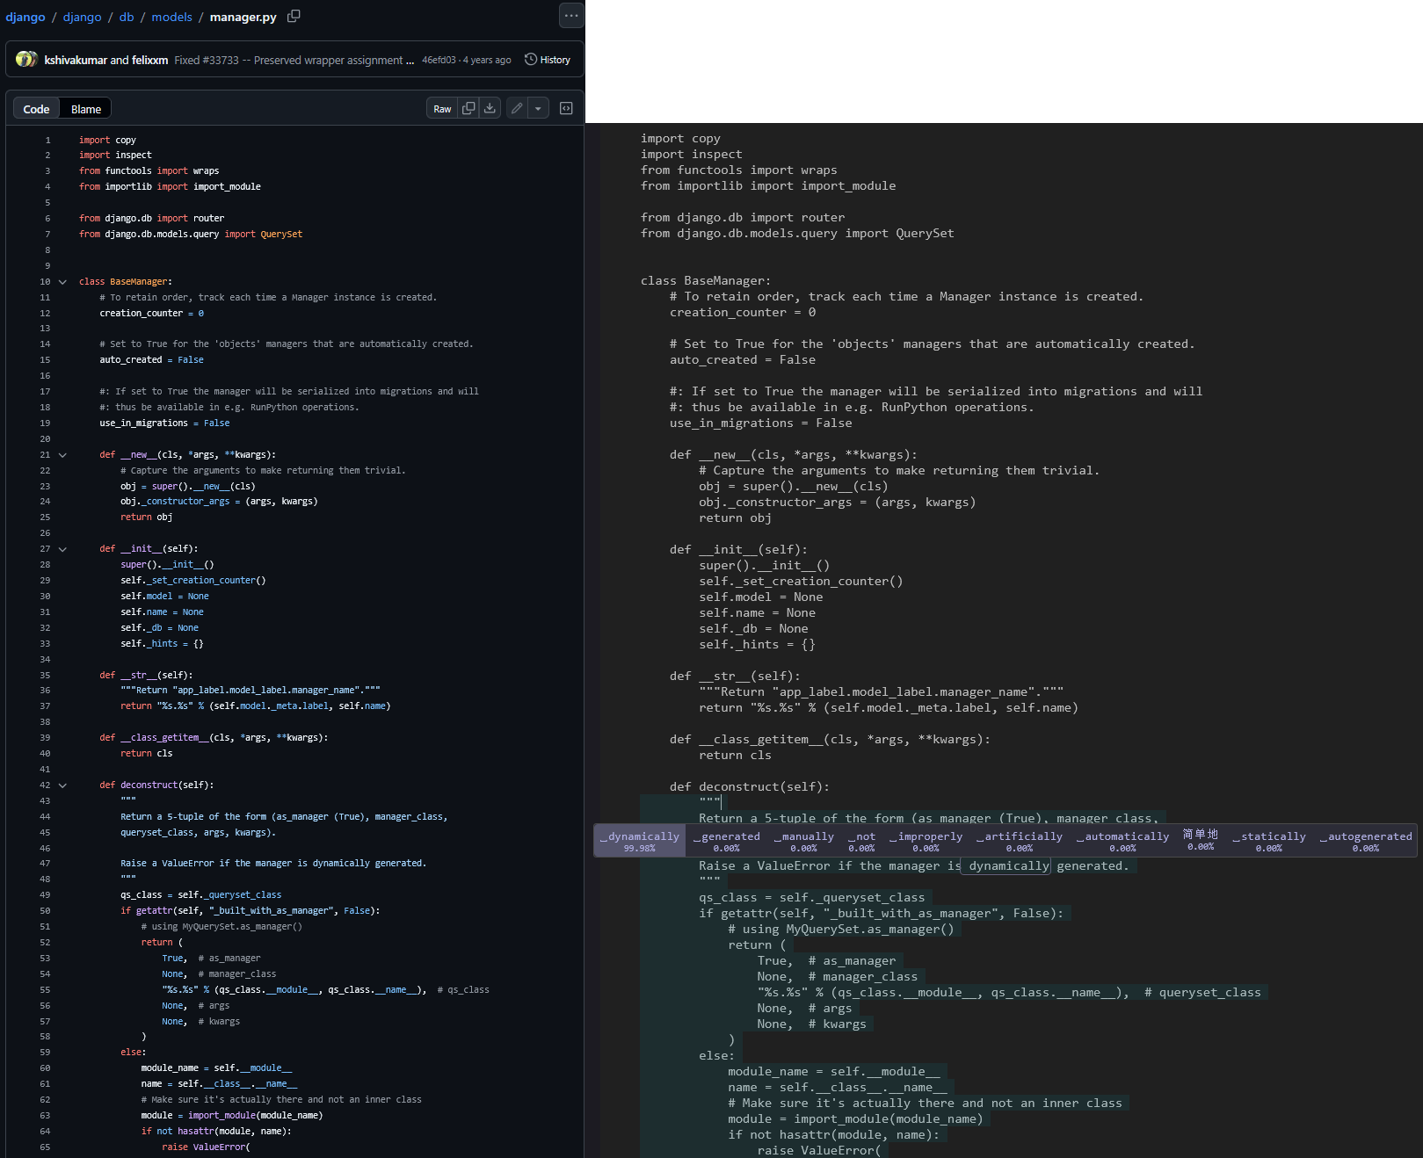
Task: Click 'QuerySet' on line 7 of GitHub code
Action: coord(281,235)
